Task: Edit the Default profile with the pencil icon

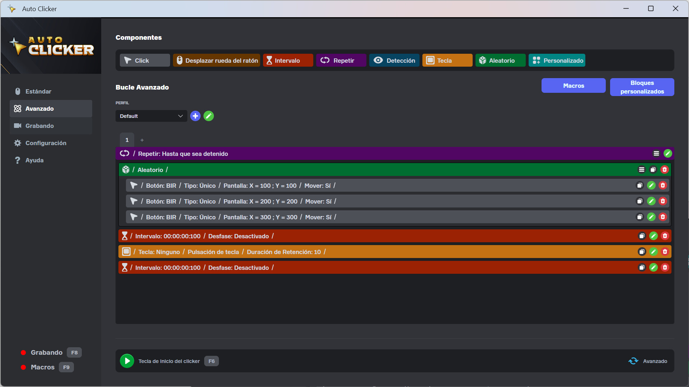Action: coord(208,116)
